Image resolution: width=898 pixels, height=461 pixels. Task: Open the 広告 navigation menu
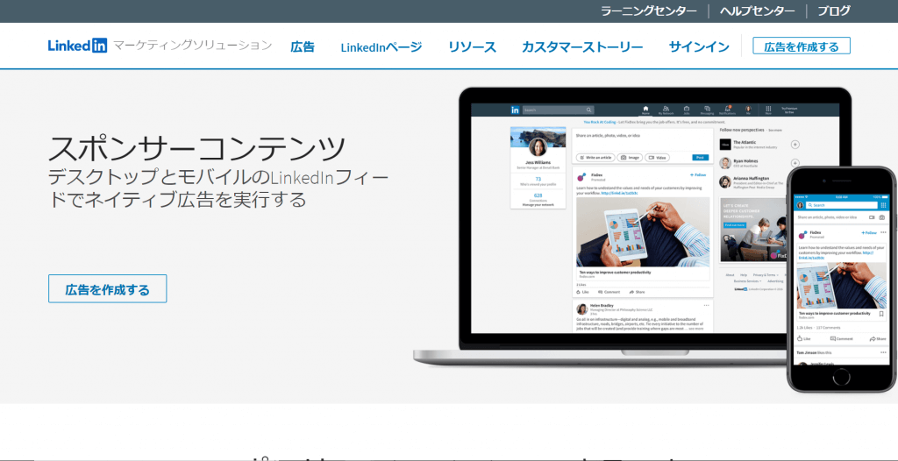tap(303, 47)
